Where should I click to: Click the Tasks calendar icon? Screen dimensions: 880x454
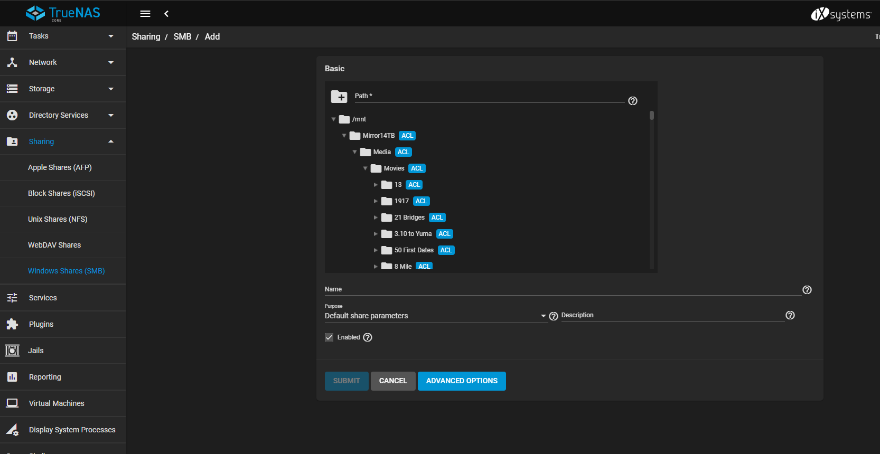(x=12, y=36)
